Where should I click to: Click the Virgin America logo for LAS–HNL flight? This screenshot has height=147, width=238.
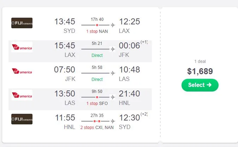point(22,95)
